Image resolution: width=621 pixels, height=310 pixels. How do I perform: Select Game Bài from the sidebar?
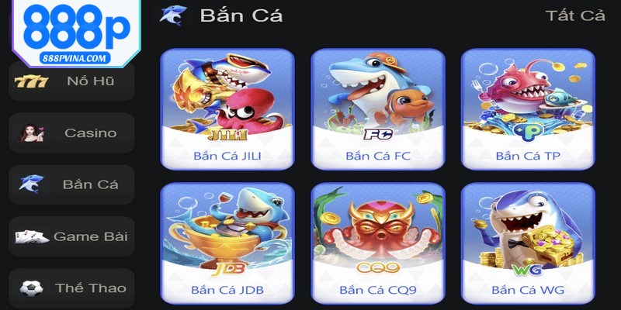click(71, 236)
